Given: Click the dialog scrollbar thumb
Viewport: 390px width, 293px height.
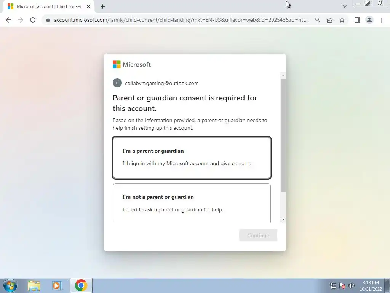Looking at the screenshot, I should (x=283, y=135).
